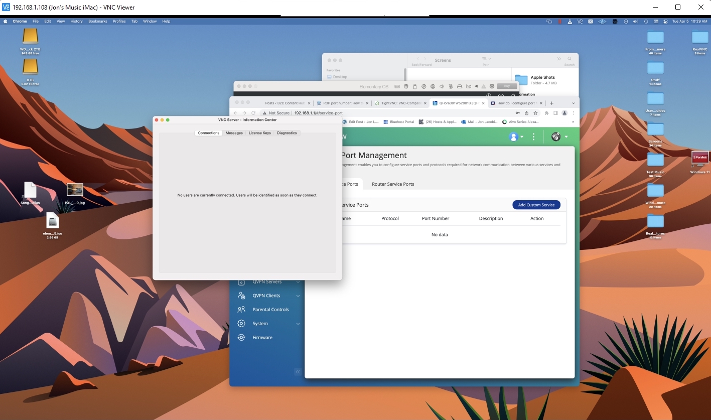The image size is (711, 420).
Task: Open the QVPN Clients sidebar icon
Action: click(x=242, y=296)
